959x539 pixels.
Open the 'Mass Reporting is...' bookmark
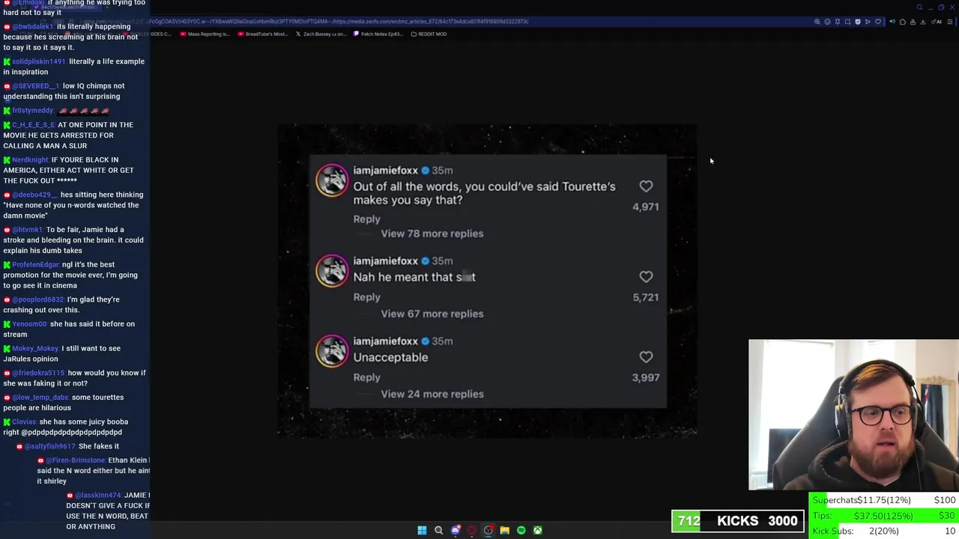tap(205, 34)
